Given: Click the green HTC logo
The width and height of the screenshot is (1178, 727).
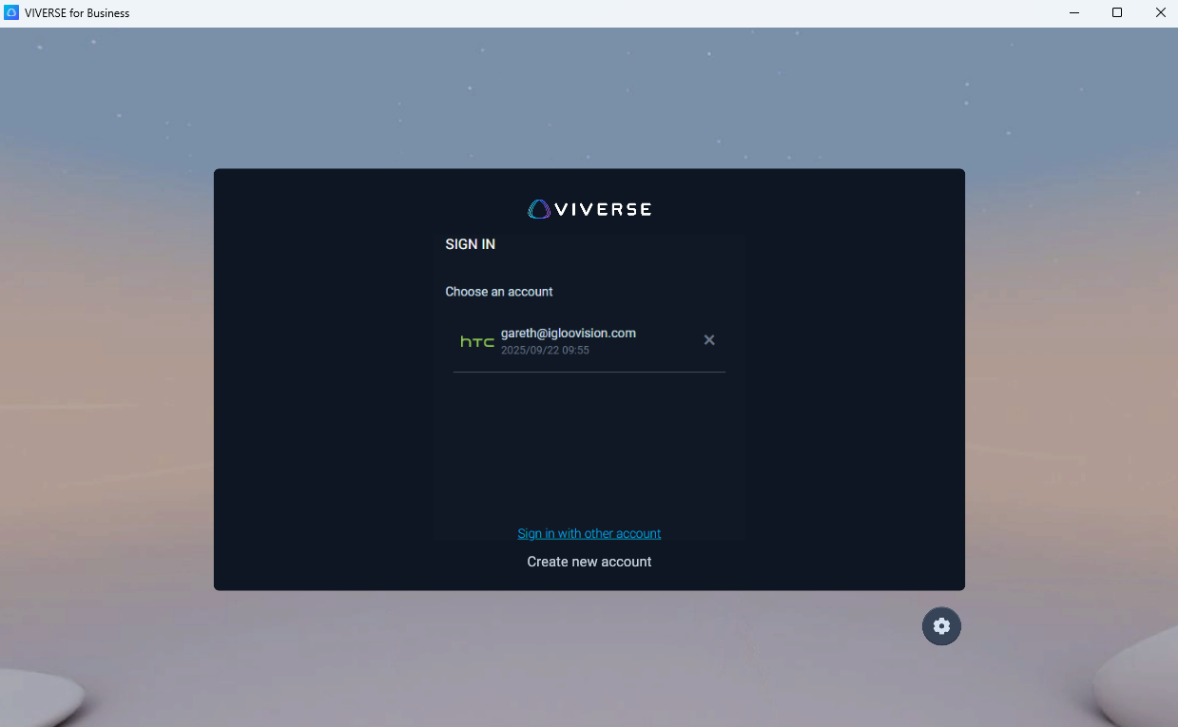Looking at the screenshot, I should tap(477, 341).
